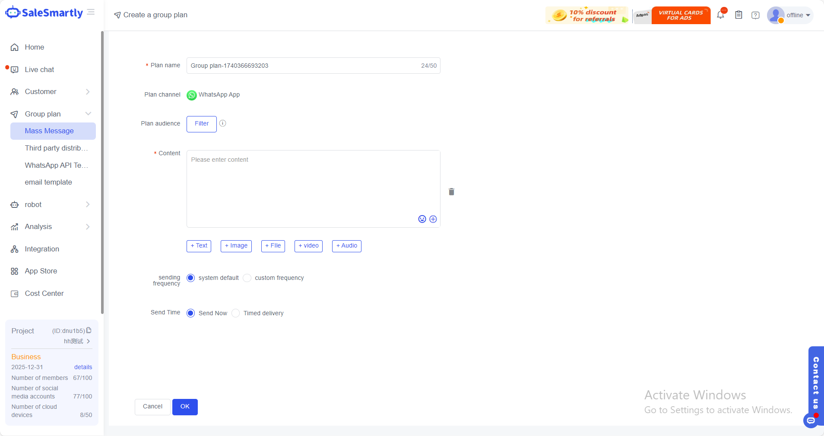Click the plus circle insert variable icon
This screenshot has width=824, height=436.
(x=433, y=219)
